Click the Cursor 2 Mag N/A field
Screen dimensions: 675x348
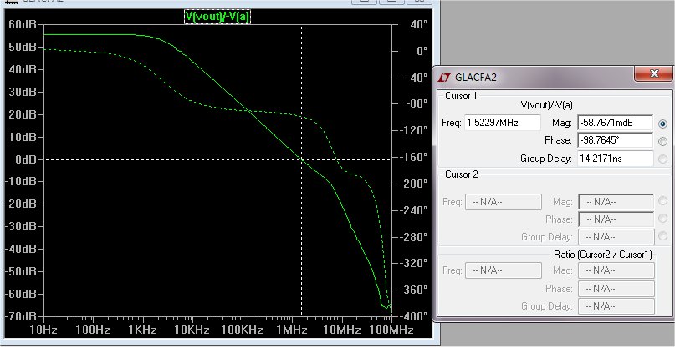pos(616,202)
